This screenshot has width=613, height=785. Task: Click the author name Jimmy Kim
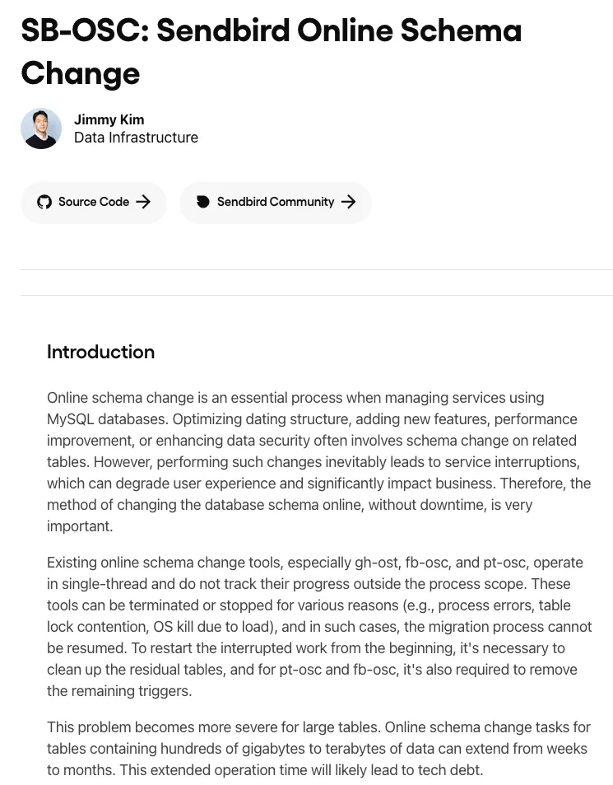tap(109, 119)
